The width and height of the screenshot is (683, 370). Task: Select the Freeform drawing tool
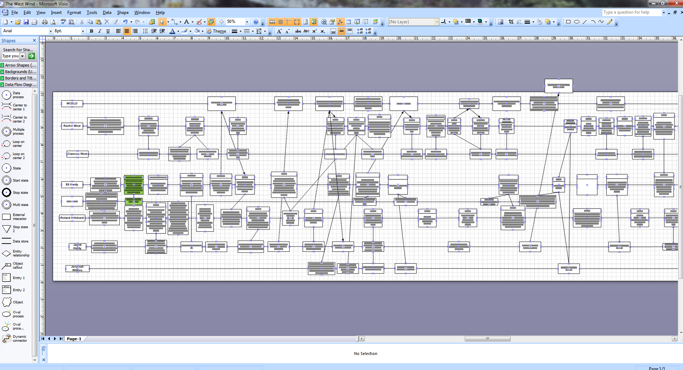[601, 22]
